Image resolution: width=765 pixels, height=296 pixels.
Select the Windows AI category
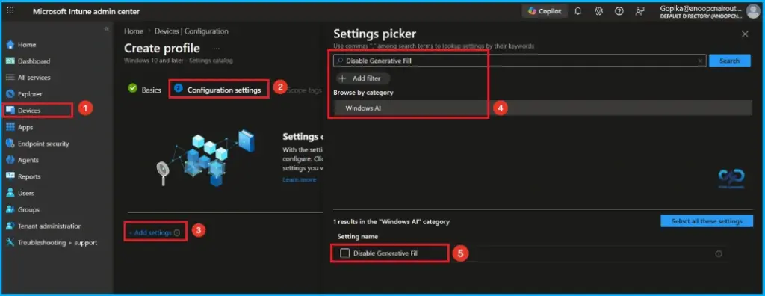[542, 108]
